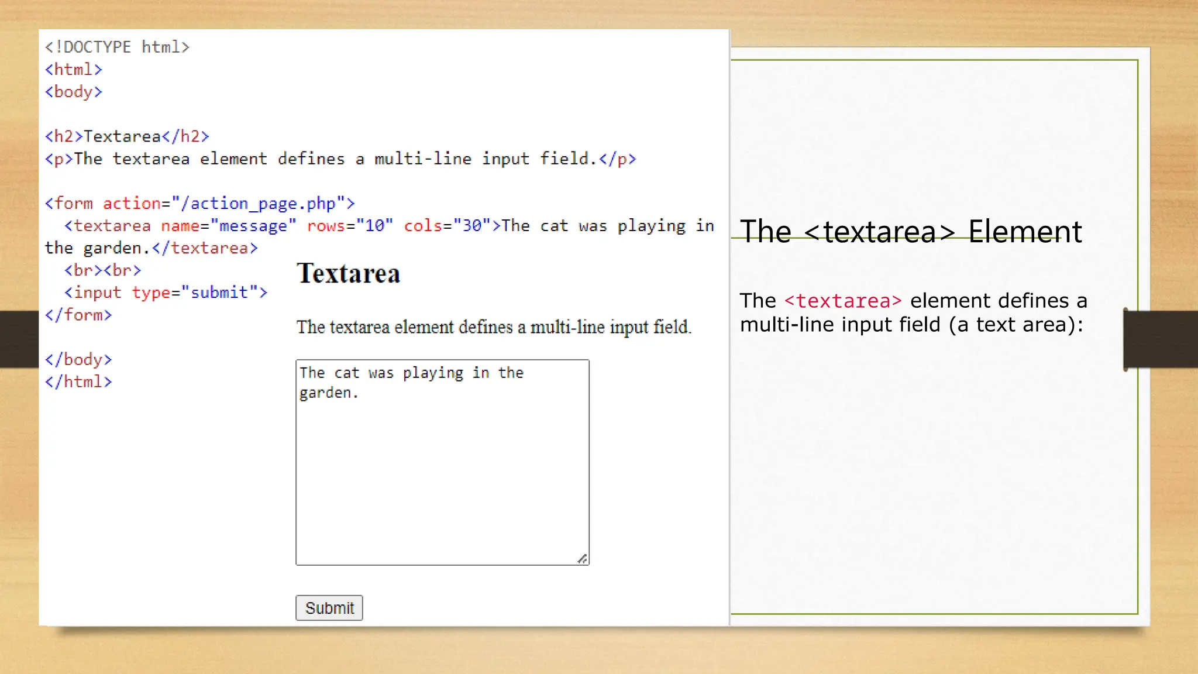The width and height of the screenshot is (1198, 674).
Task: Click the '</html>' closing tag line
Action: [78, 381]
